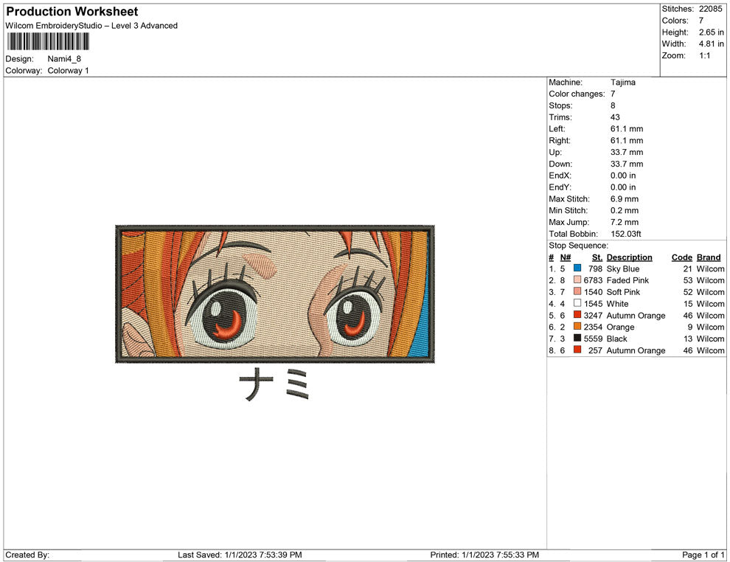The width and height of the screenshot is (730, 562).
Task: Click the Soft Pink color swatch
Action: (577, 291)
